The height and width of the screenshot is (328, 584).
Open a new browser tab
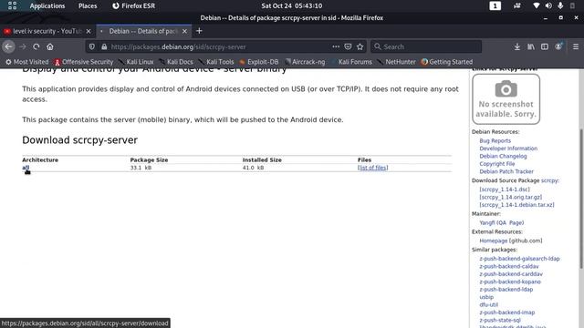coord(199,31)
